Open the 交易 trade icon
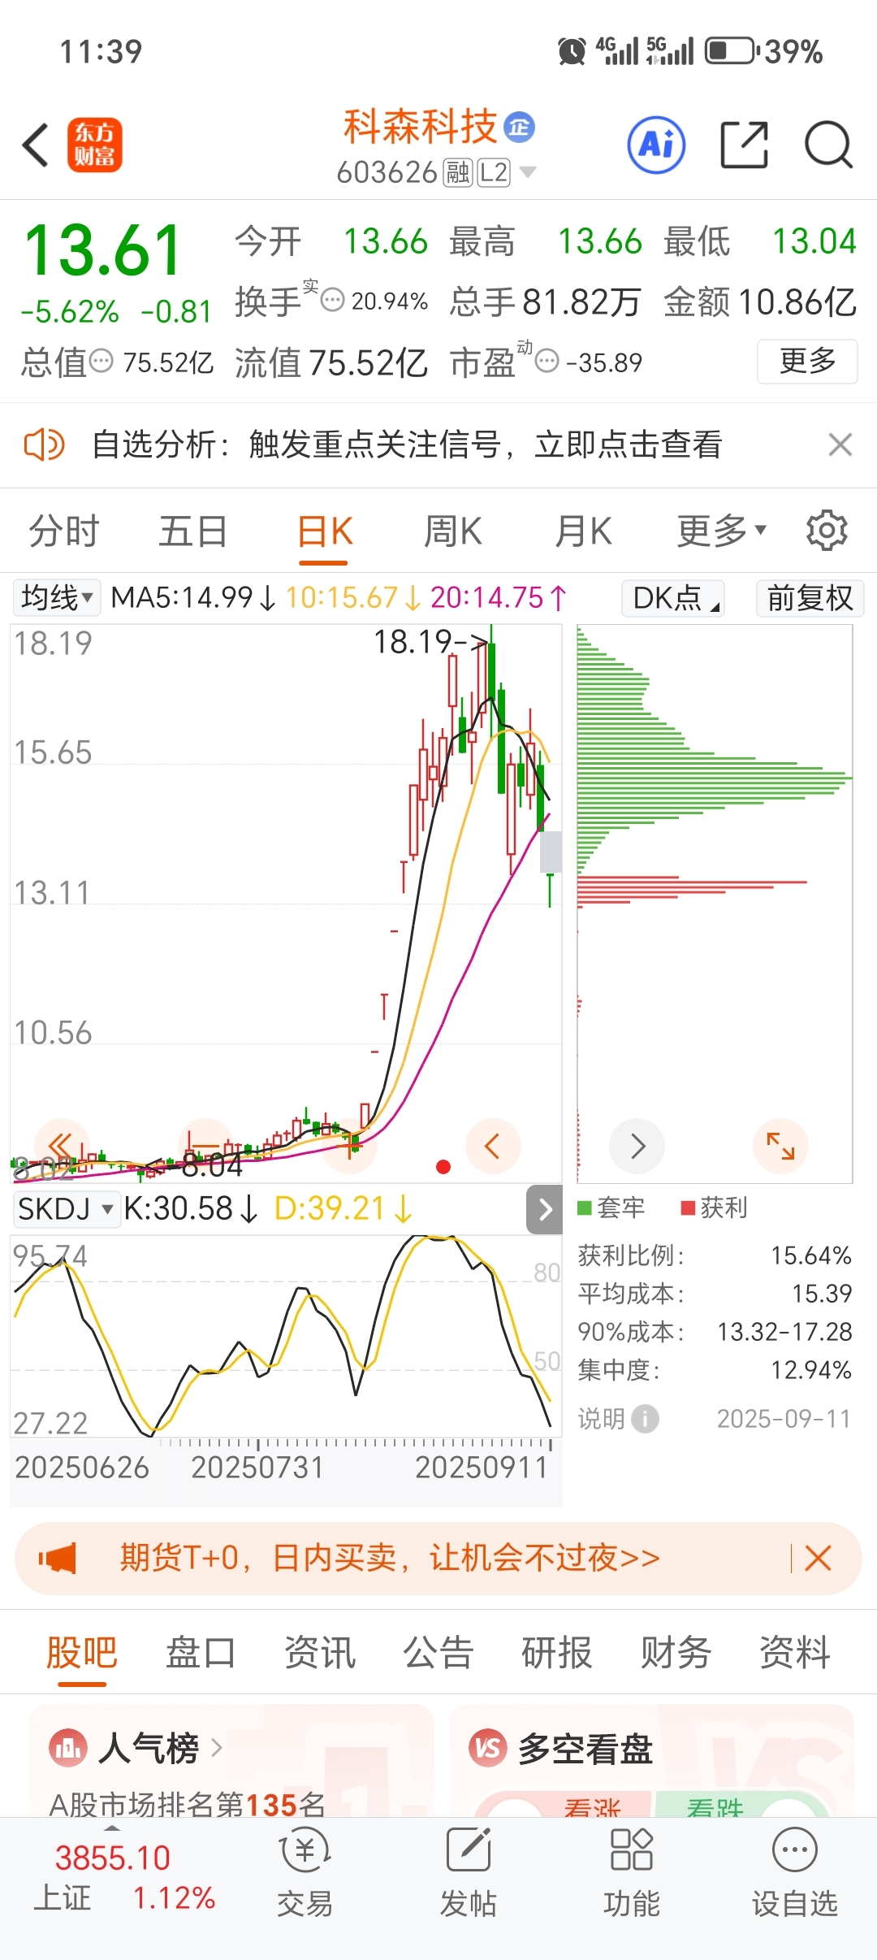The height and width of the screenshot is (1960, 877). pyautogui.click(x=305, y=1850)
